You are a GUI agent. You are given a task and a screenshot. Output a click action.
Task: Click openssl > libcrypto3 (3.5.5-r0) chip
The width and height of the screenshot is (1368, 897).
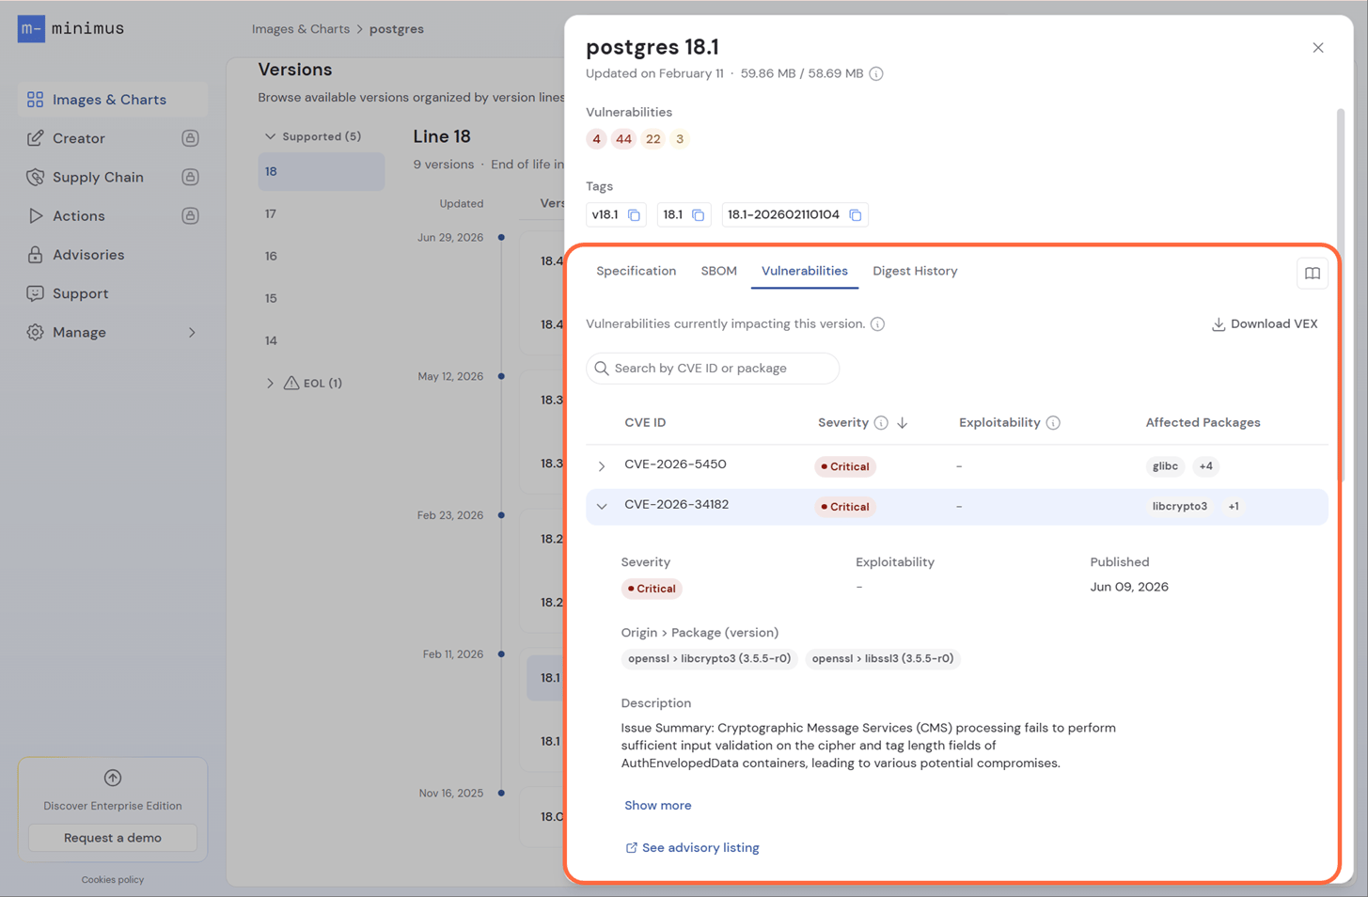pyautogui.click(x=710, y=659)
